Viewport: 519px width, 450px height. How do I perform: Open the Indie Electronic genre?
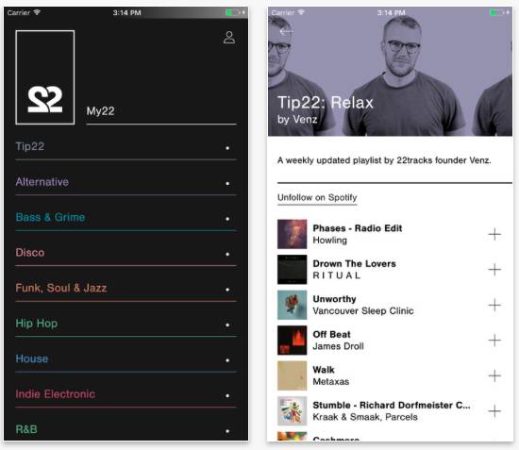tap(56, 394)
